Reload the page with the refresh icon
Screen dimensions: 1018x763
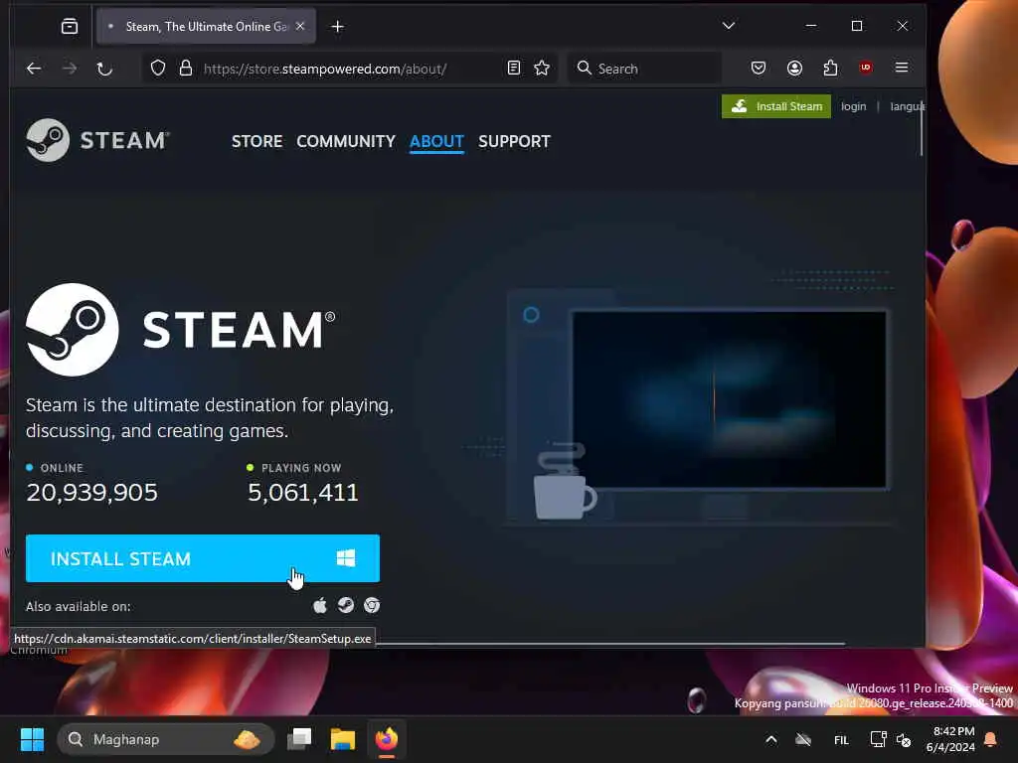pos(104,69)
